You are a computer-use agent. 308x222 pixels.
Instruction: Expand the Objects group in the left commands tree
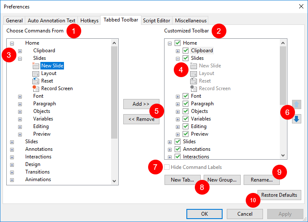(20, 112)
